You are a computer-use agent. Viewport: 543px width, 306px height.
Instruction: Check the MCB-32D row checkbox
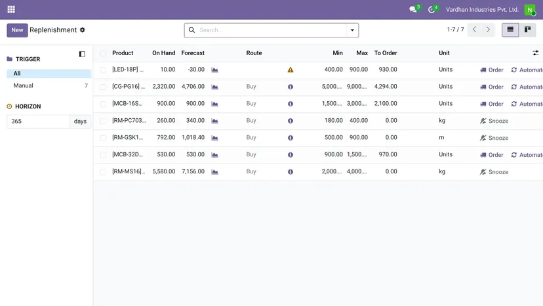[103, 155]
